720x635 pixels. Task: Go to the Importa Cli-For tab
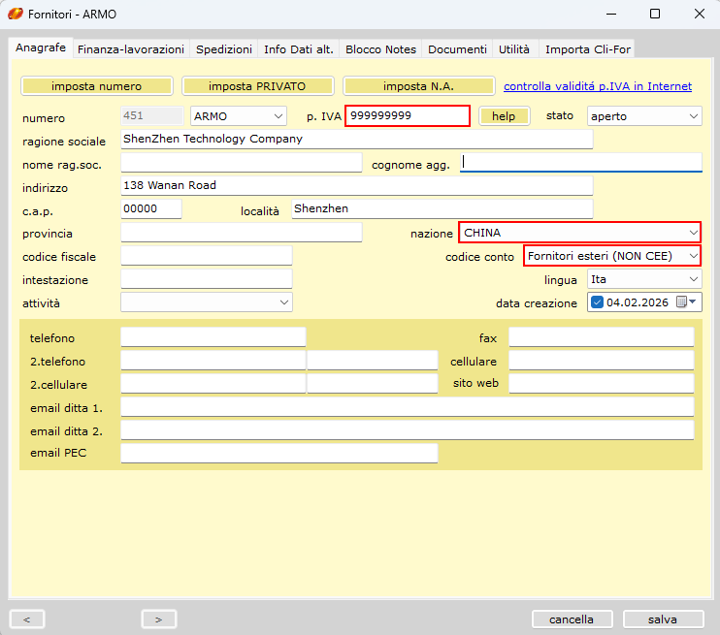[x=586, y=49]
